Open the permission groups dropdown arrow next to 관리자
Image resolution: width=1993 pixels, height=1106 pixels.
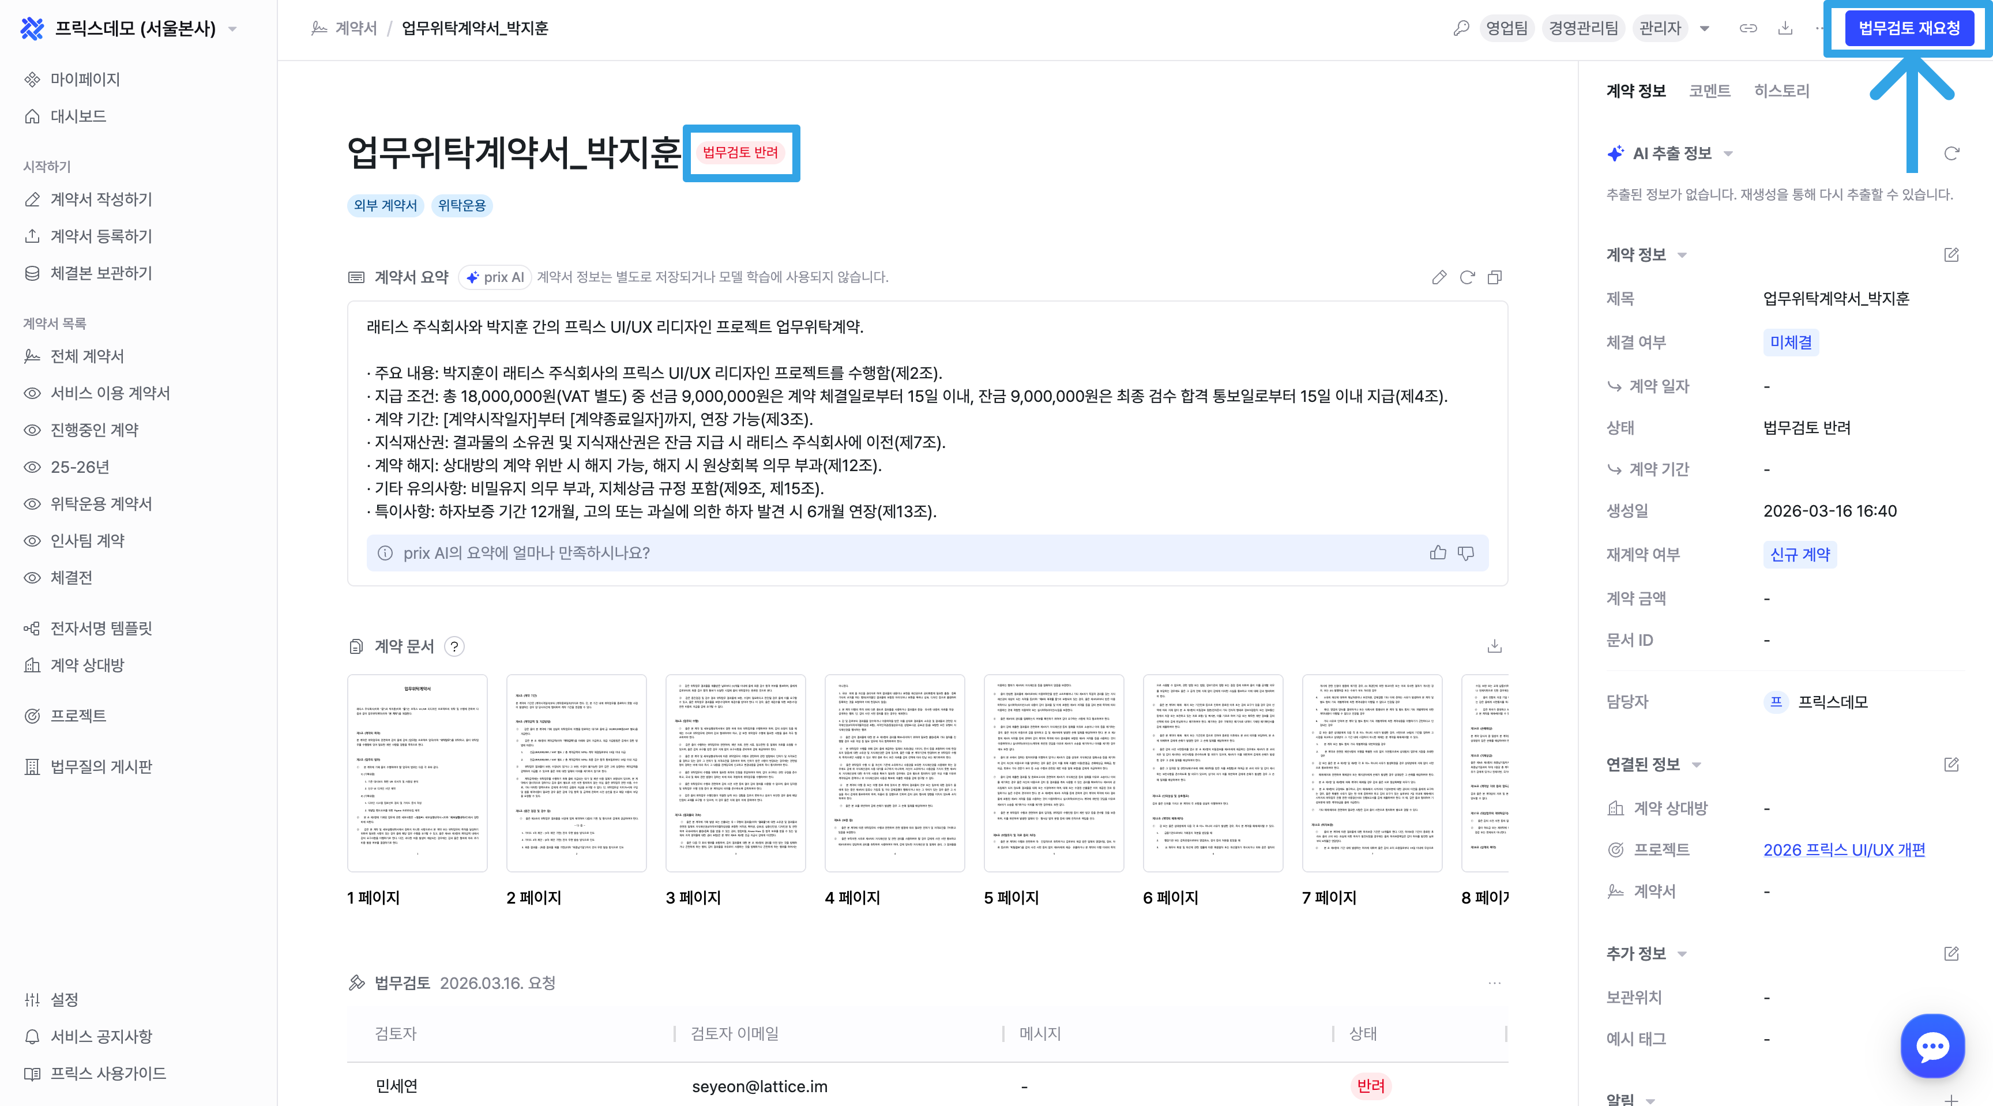pyautogui.click(x=1705, y=29)
